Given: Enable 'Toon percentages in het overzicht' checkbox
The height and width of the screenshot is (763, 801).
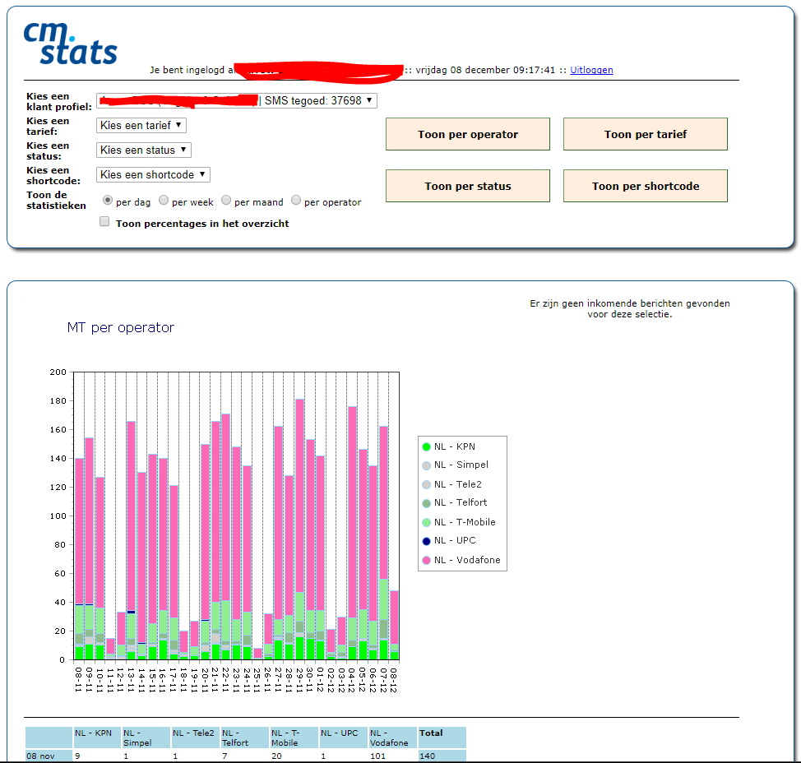Looking at the screenshot, I should [104, 222].
